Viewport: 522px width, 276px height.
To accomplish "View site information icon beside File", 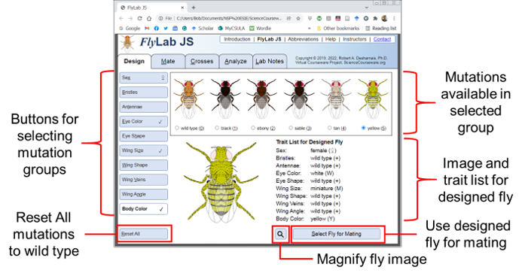I will [160, 19].
